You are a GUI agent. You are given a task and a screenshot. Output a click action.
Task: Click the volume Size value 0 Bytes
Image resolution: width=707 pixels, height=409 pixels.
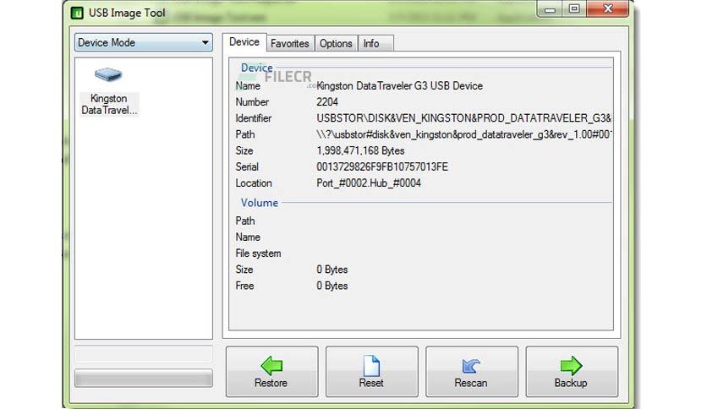tap(332, 270)
